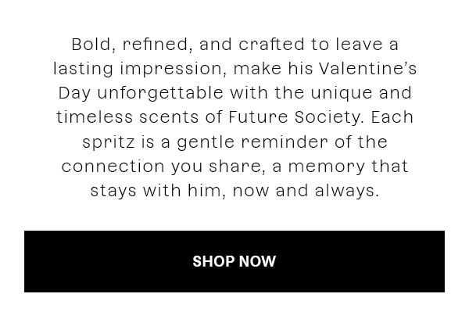Click the word "spritz" in the paragraph

[x=109, y=142]
